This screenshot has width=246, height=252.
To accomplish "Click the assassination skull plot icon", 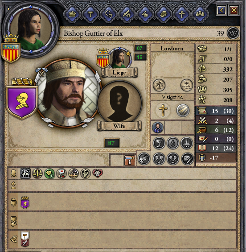I will pos(143,159).
